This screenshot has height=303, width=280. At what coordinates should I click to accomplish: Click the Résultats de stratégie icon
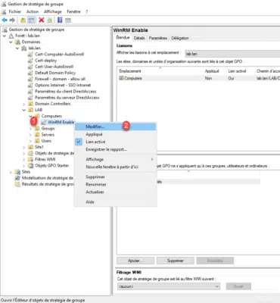[x=17, y=184]
